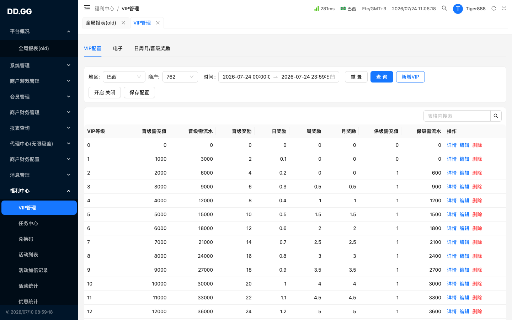Open the header search icon
Viewport: 512px width, 320px height.
pyautogui.click(x=444, y=8)
